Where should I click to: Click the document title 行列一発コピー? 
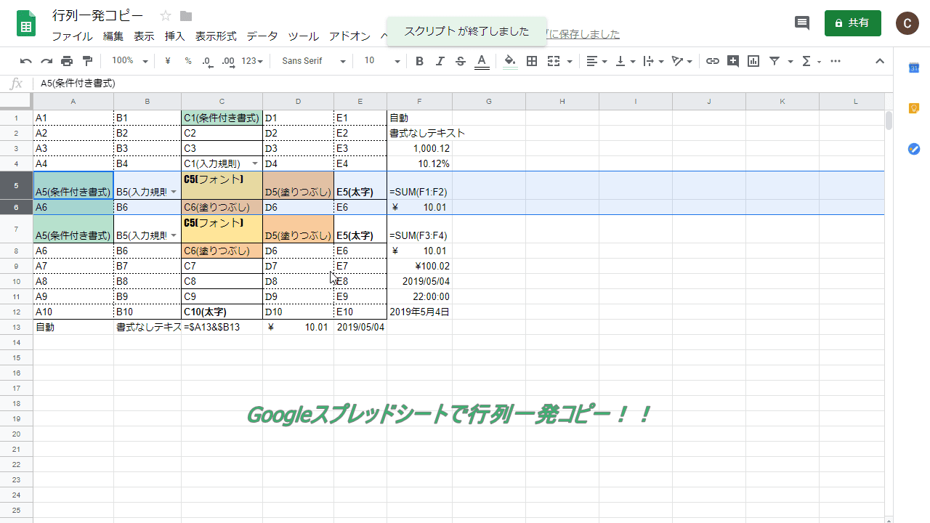[98, 16]
